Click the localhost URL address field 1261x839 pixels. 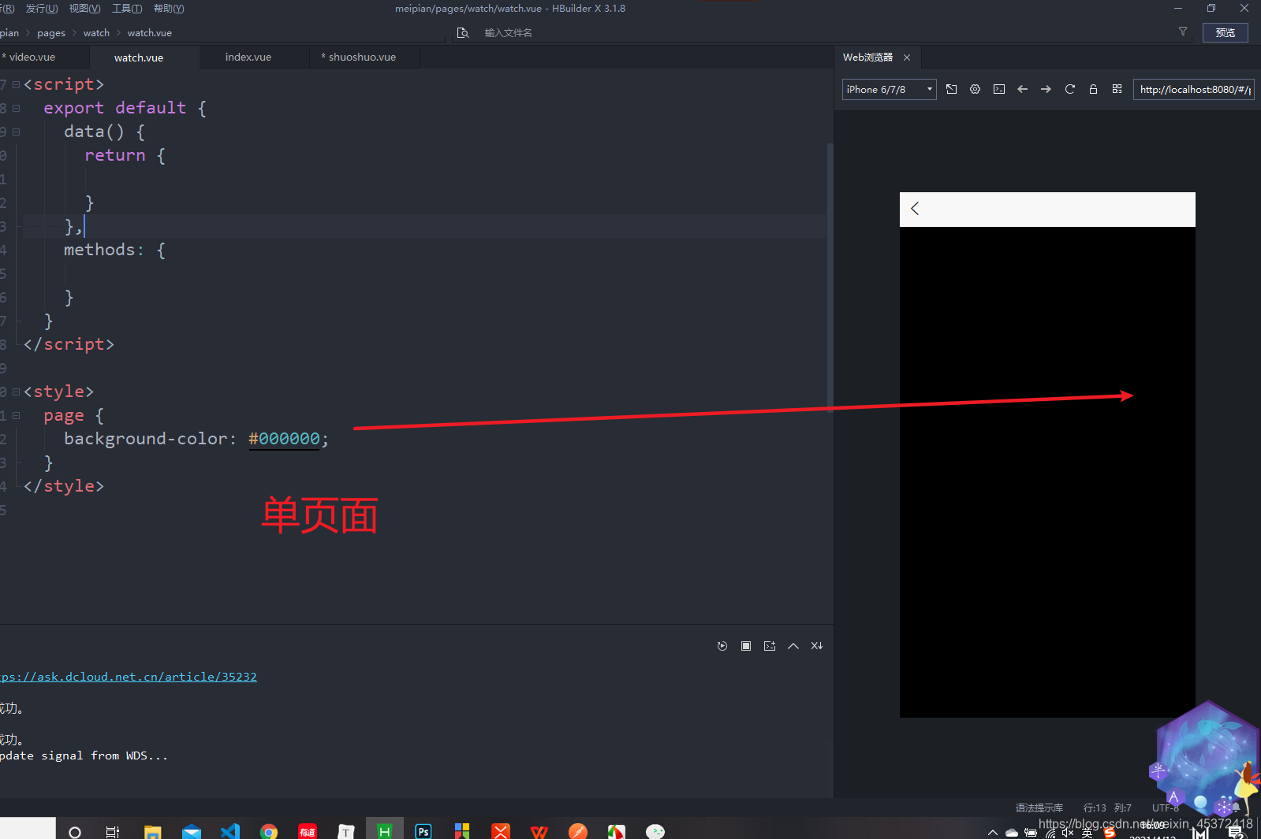pyautogui.click(x=1194, y=89)
